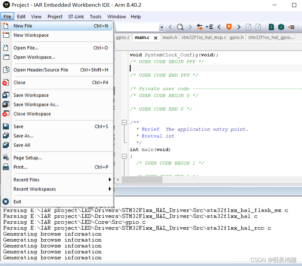Minimize the IAR Workbench window
The image size is (302, 266).
coord(275,5)
